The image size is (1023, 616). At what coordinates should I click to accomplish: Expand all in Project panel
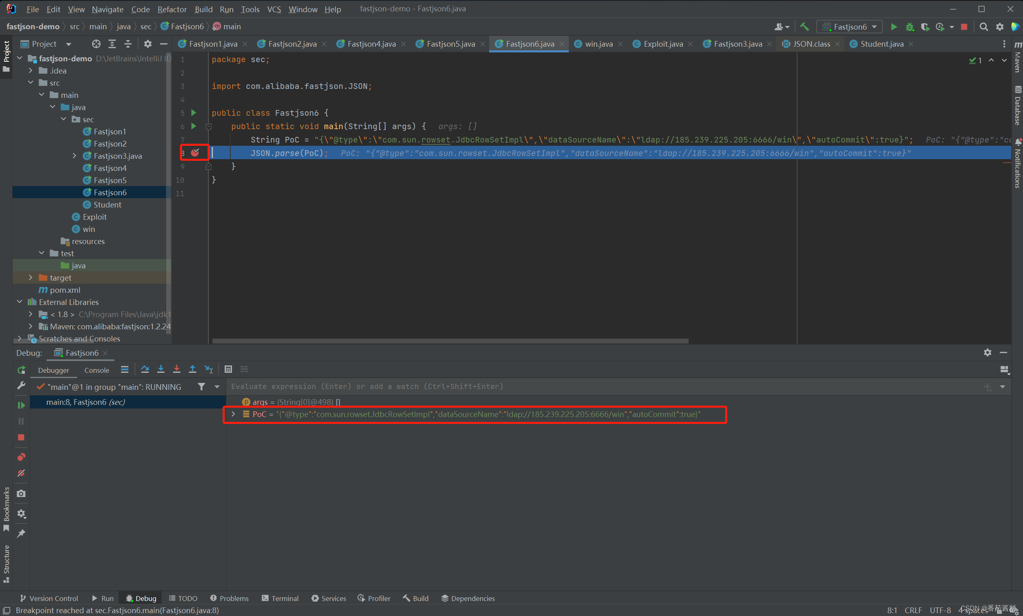click(x=112, y=43)
